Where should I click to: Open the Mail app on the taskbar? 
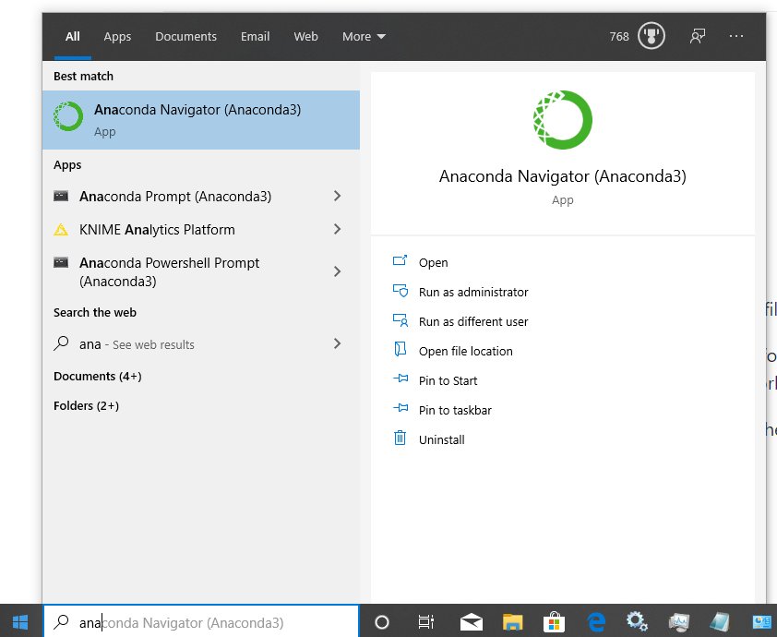pyautogui.click(x=472, y=621)
